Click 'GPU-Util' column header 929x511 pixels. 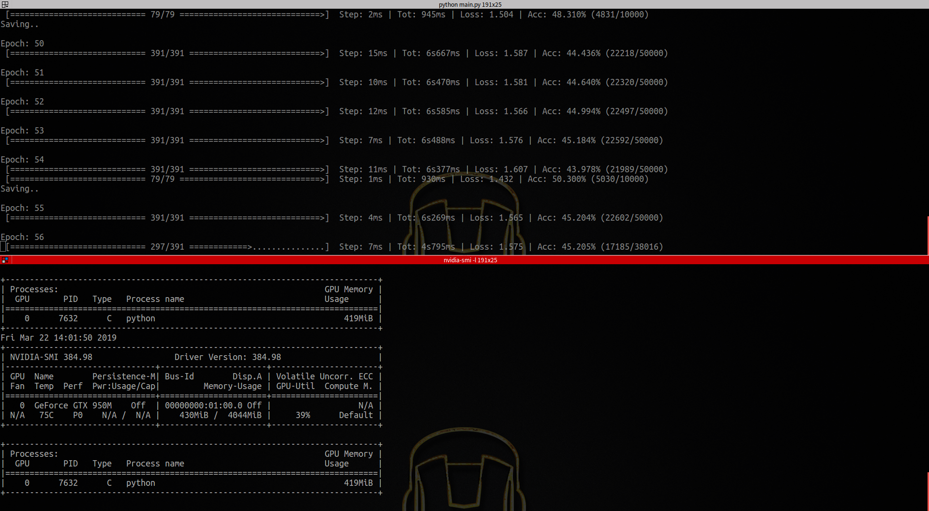296,386
